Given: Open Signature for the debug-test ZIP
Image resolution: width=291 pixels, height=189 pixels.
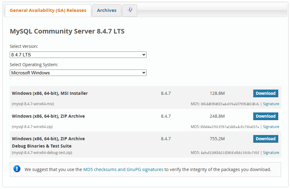Looking at the screenshot, I should [271, 153].
